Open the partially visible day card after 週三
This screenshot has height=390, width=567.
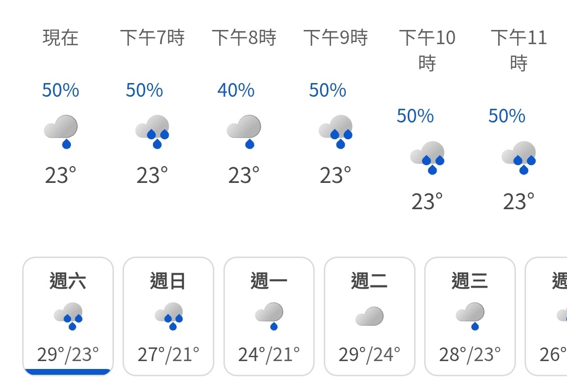pos(546,316)
